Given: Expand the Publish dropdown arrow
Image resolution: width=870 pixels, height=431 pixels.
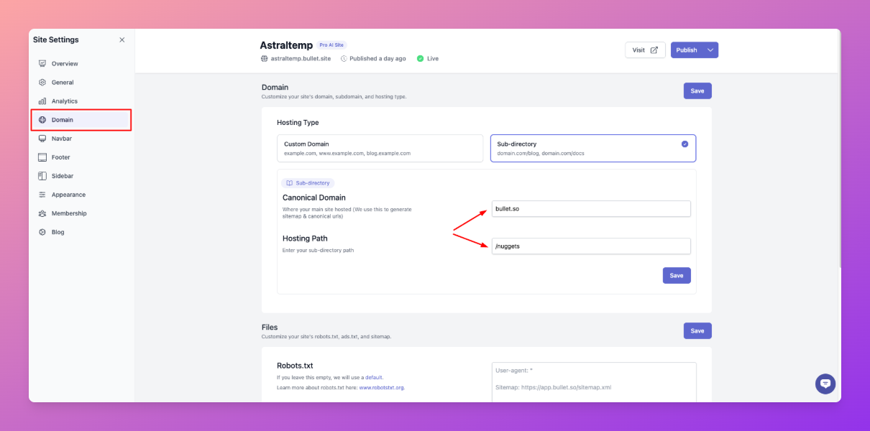Looking at the screenshot, I should [x=710, y=50].
